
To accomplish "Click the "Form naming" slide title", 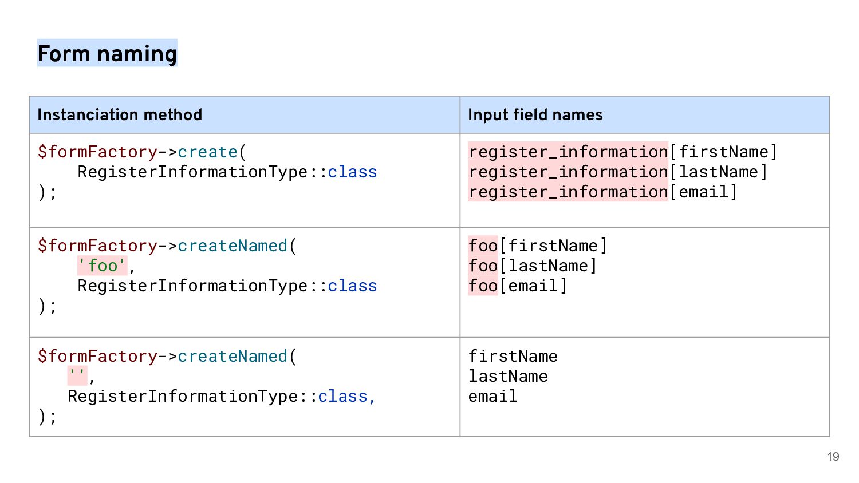I will [107, 54].
